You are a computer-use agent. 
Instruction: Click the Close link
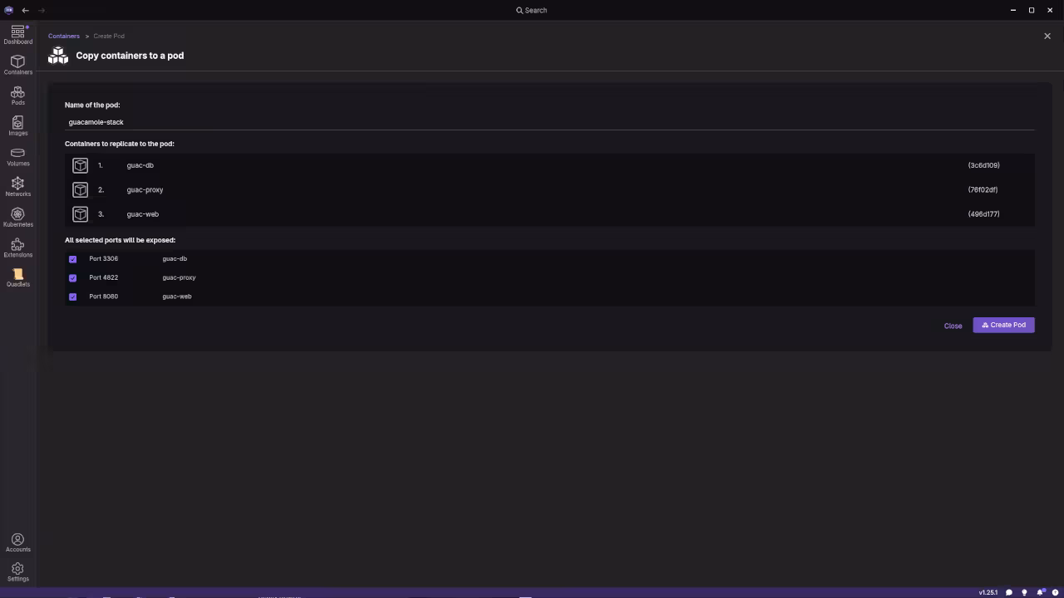[x=953, y=326]
